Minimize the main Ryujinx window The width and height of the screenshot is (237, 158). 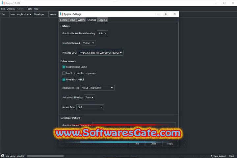coord(216,3)
